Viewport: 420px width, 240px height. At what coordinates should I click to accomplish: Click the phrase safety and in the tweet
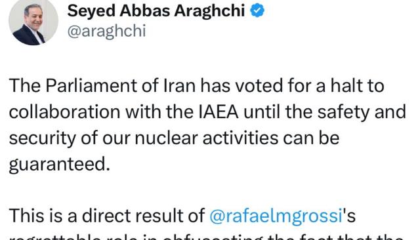pyautogui.click(x=362, y=112)
